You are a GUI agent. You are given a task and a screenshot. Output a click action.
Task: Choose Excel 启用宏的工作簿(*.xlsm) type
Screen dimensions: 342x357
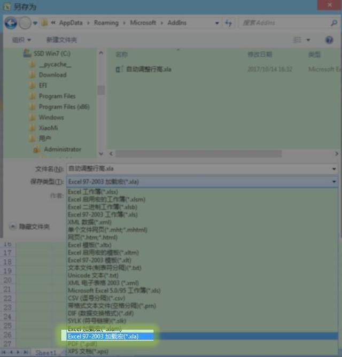point(203,199)
